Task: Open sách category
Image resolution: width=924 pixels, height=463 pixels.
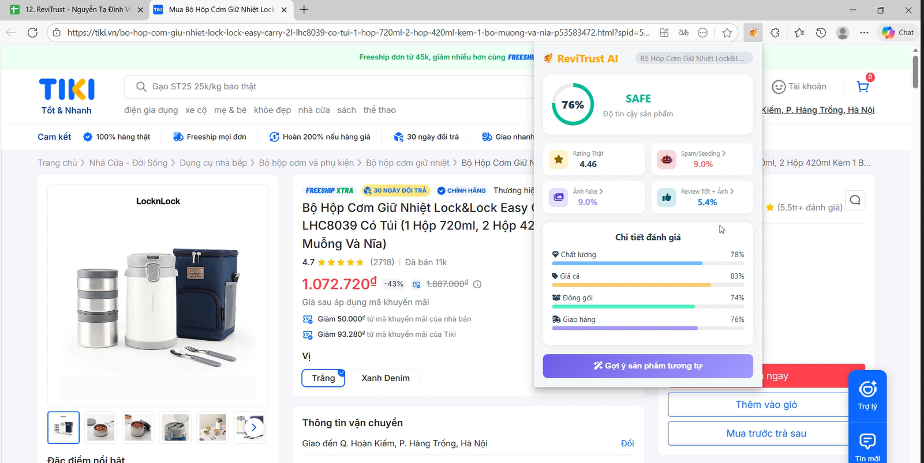Action: pos(347,110)
